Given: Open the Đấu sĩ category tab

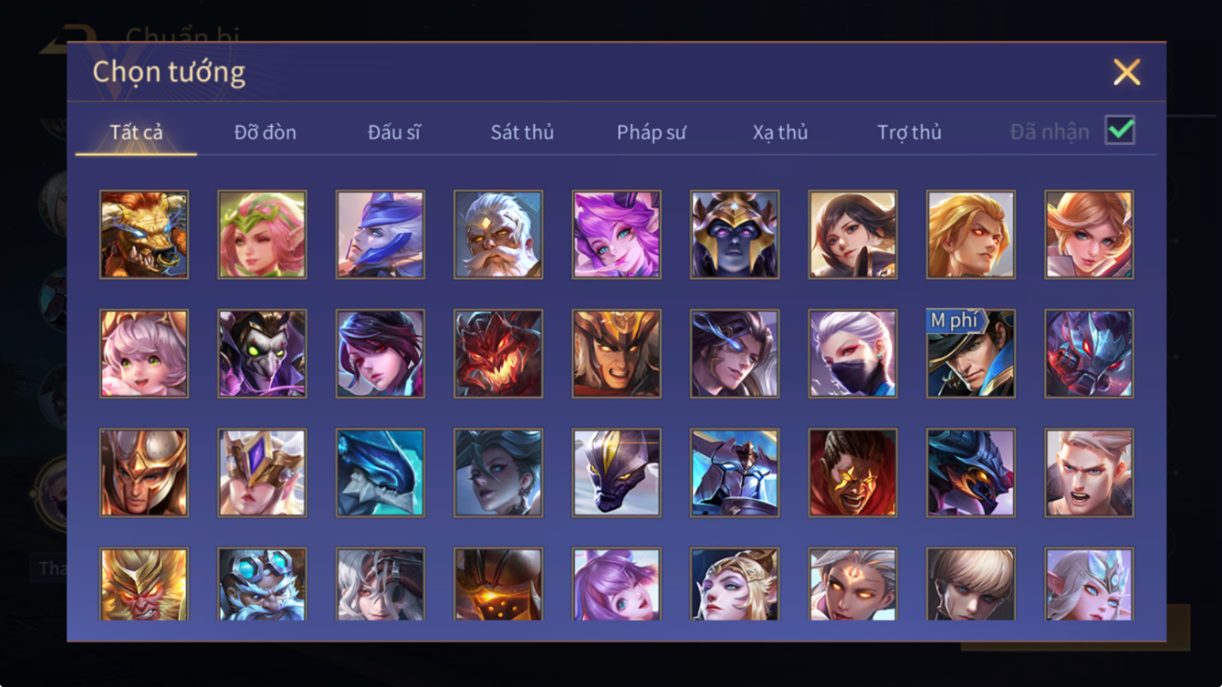Looking at the screenshot, I should click(x=394, y=132).
